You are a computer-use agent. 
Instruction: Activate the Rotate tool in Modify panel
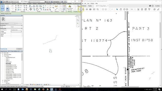point(37,9)
